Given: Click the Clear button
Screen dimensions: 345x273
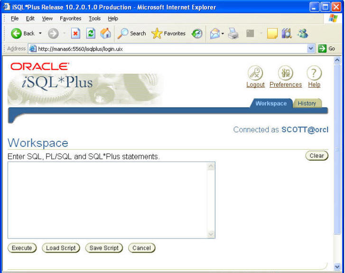Looking at the screenshot, I should coord(317,155).
